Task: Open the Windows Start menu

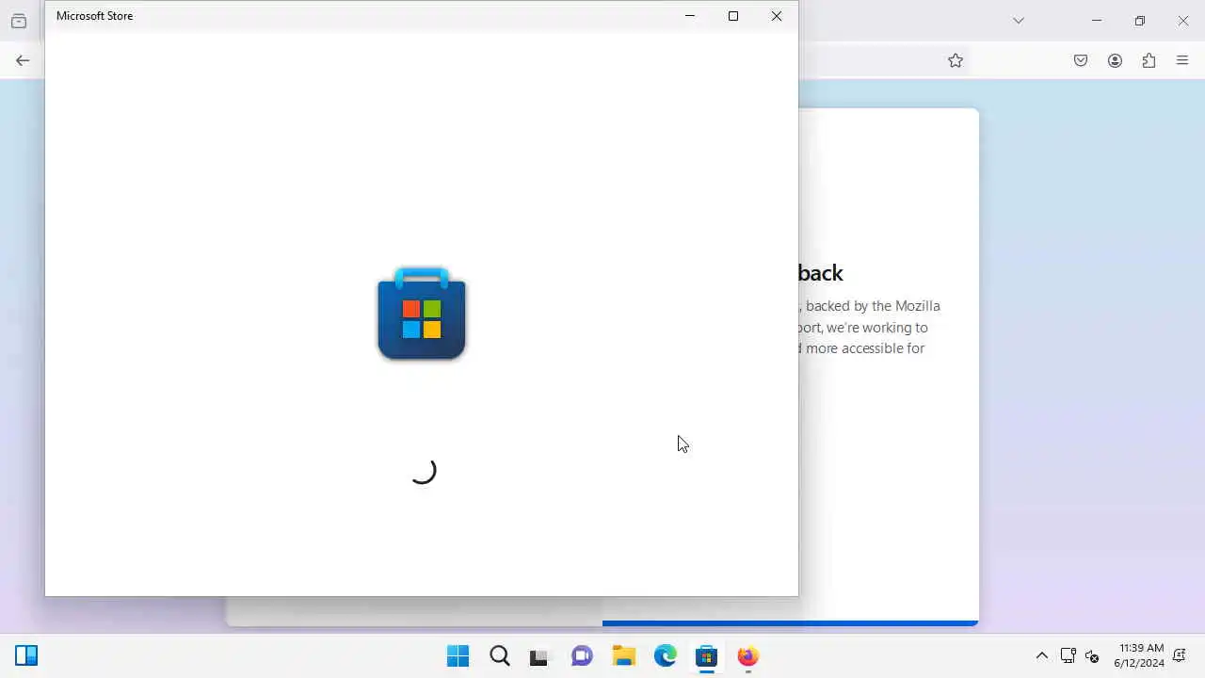Action: [458, 655]
